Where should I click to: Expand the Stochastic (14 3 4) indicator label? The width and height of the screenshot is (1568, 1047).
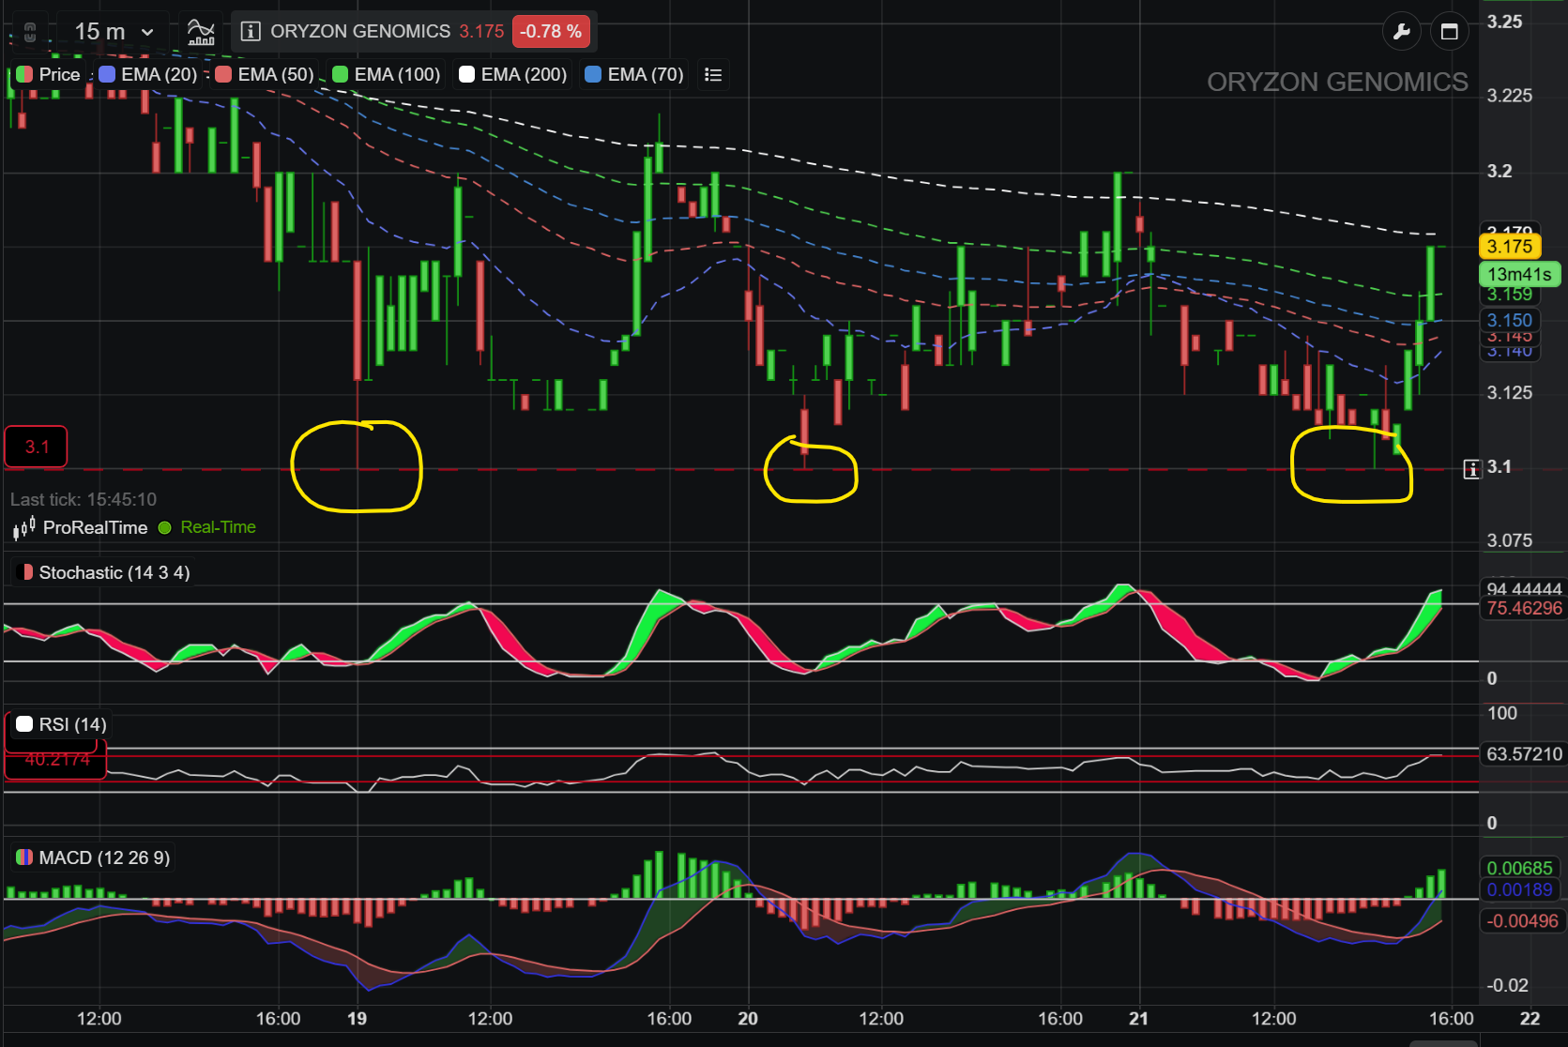coord(104,572)
